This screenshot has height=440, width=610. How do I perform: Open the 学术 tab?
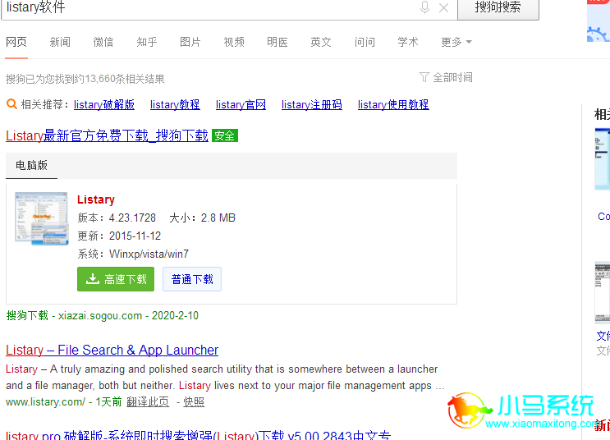[408, 42]
